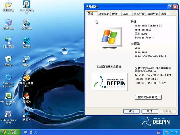Click the first quick launch icon beside 开始
The height and width of the screenshot is (135, 180).
pyautogui.click(x=26, y=132)
